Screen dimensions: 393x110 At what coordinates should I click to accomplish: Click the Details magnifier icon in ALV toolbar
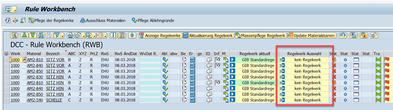14,35
